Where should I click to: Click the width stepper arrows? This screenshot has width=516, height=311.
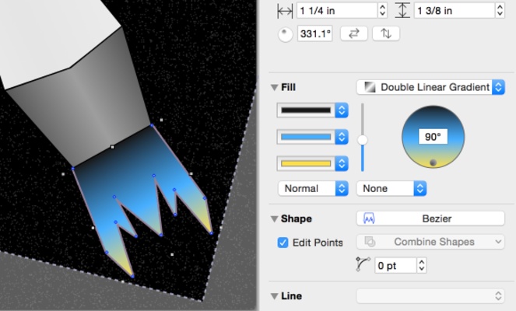382,11
